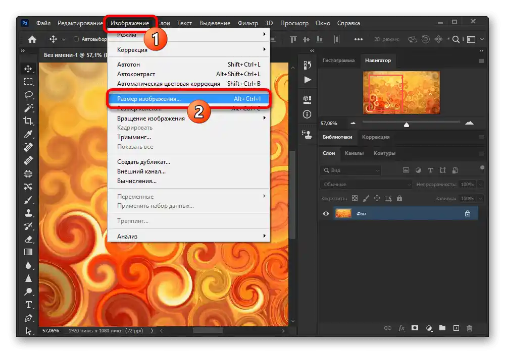
Task: Select the Eraser tool
Action: (x=28, y=239)
